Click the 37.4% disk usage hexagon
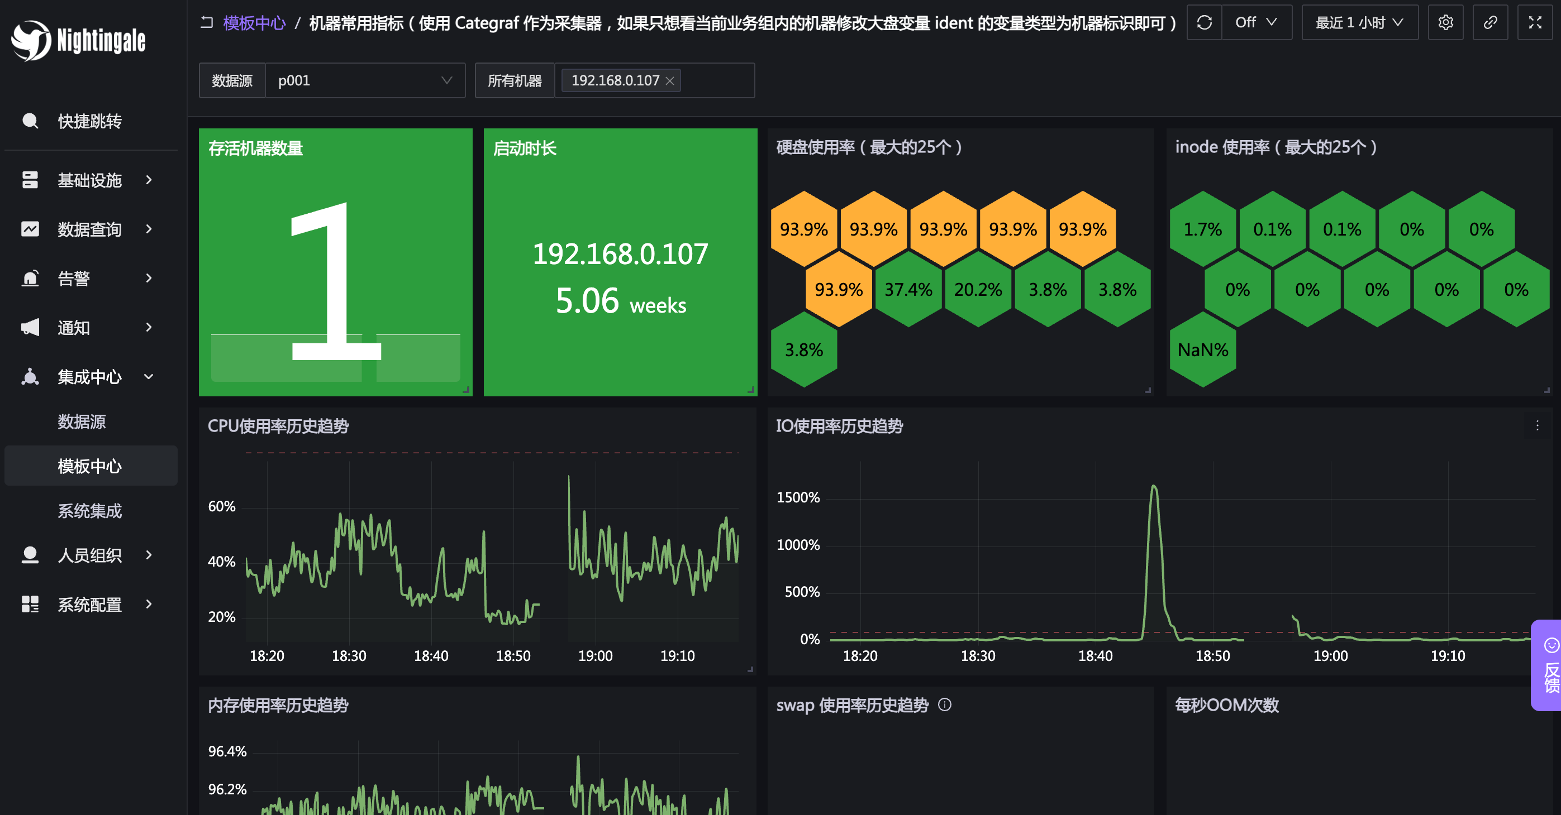Viewport: 1561px width, 815px height. (x=908, y=289)
